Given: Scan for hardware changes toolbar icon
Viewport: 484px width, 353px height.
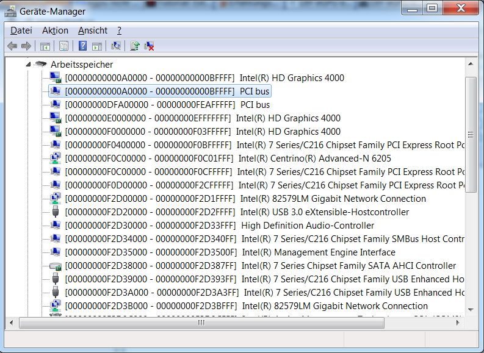Looking at the screenshot, I should (x=116, y=46).
